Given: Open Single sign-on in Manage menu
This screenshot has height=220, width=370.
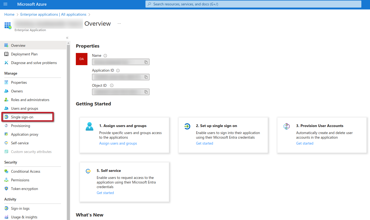Looking at the screenshot, I should tap(22, 117).
